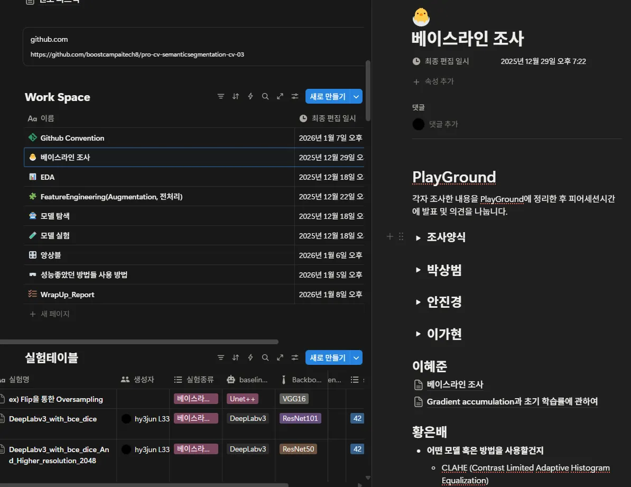Click the 댓글 추가 comment field
Image resolution: width=631 pixels, height=487 pixels.
click(x=443, y=124)
